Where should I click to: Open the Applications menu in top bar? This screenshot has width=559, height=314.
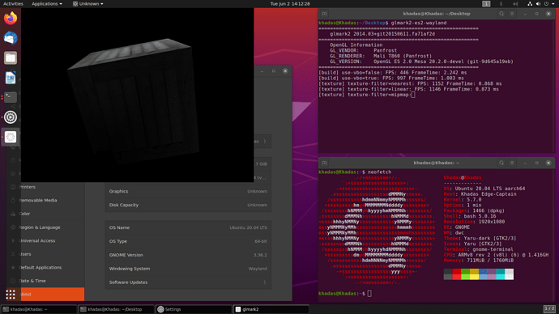[x=47, y=3]
